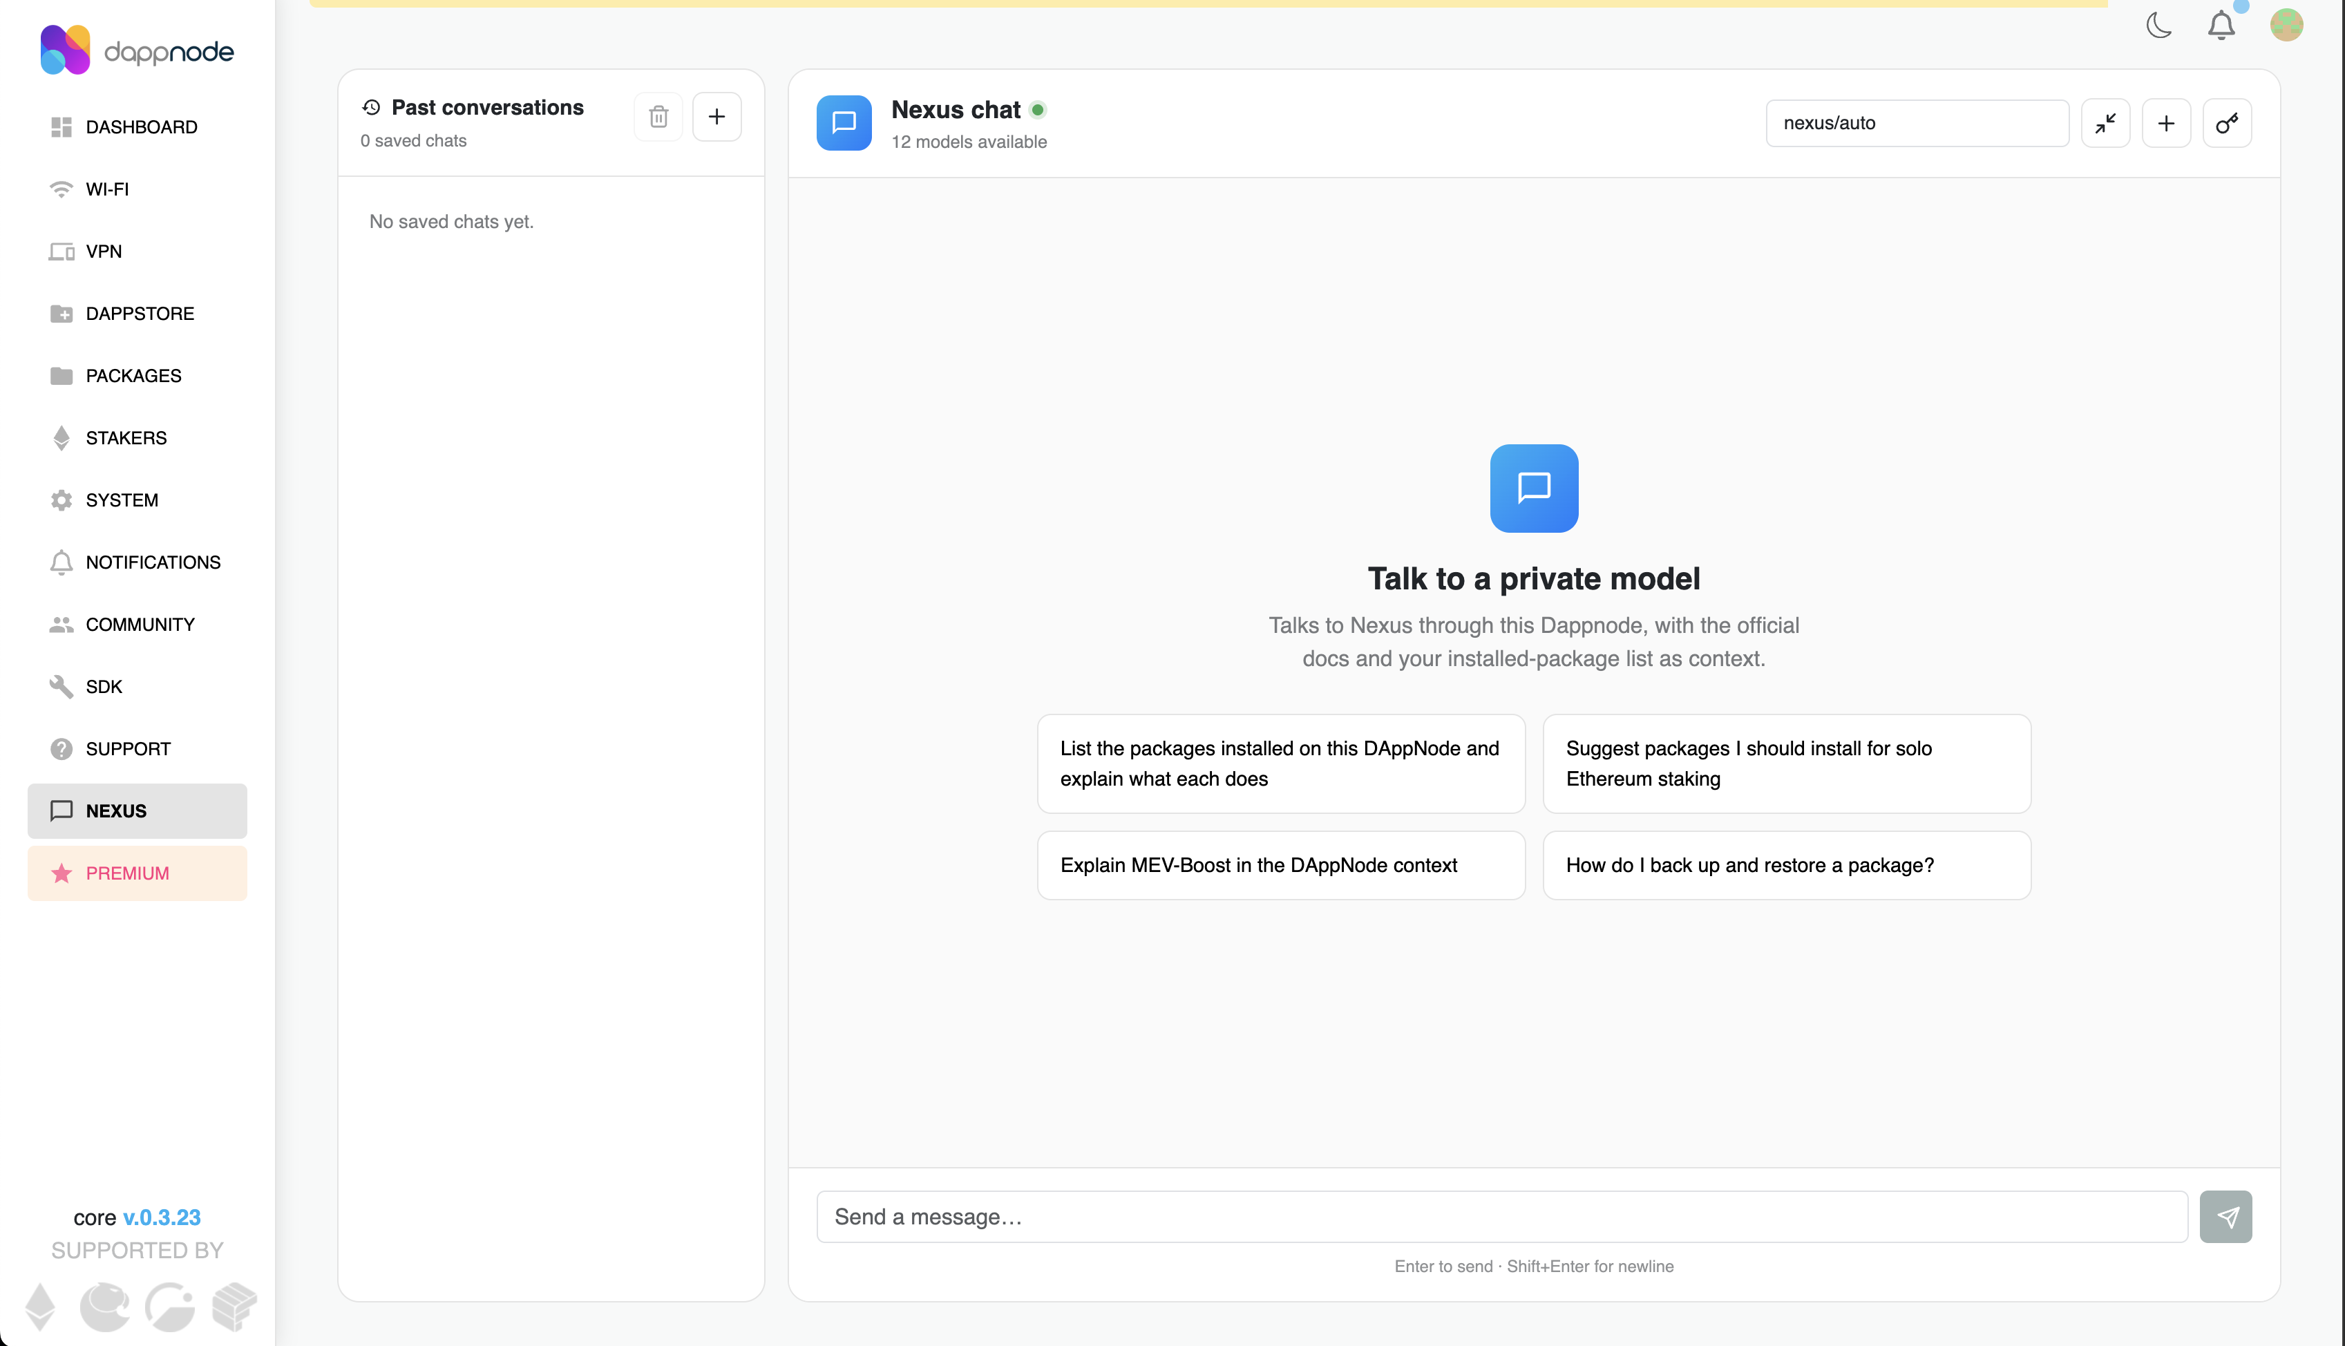The width and height of the screenshot is (2345, 1346).
Task: Open the Packages page
Action: click(137, 375)
